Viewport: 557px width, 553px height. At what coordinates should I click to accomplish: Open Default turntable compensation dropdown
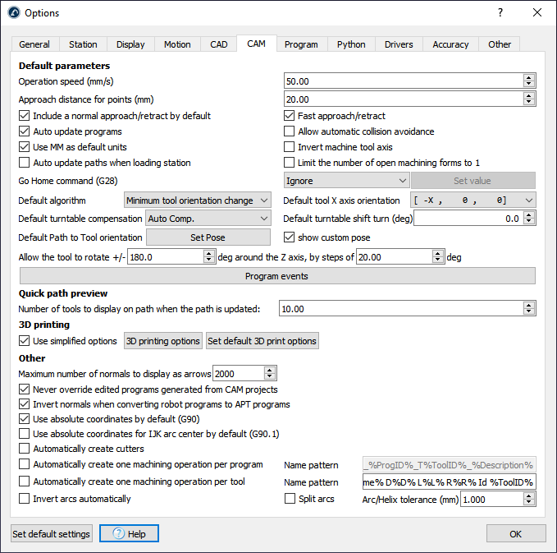point(208,219)
